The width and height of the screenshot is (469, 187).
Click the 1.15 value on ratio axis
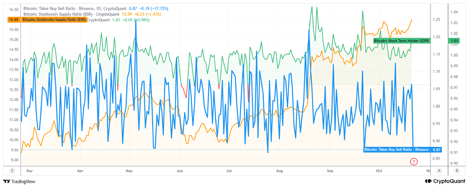click(436, 54)
